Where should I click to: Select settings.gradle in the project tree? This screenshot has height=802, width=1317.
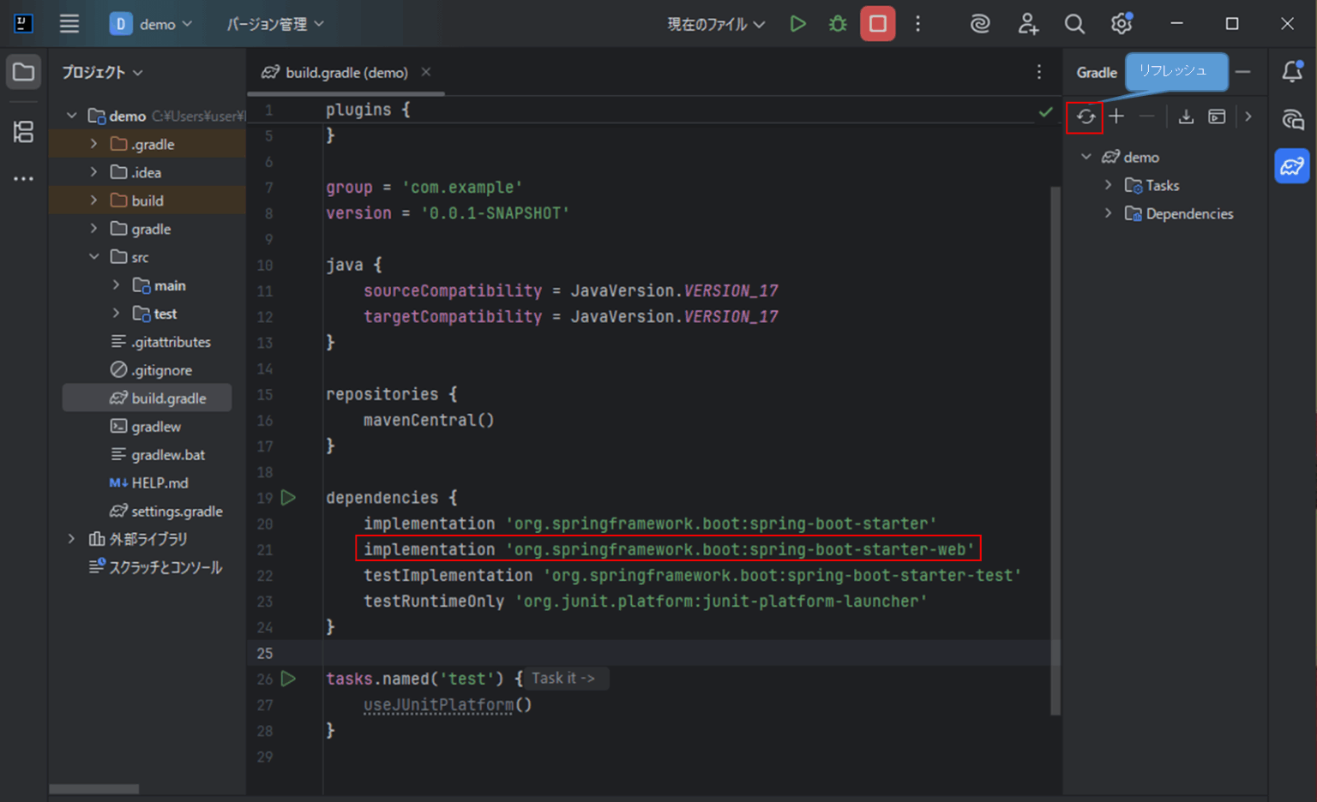click(x=177, y=511)
